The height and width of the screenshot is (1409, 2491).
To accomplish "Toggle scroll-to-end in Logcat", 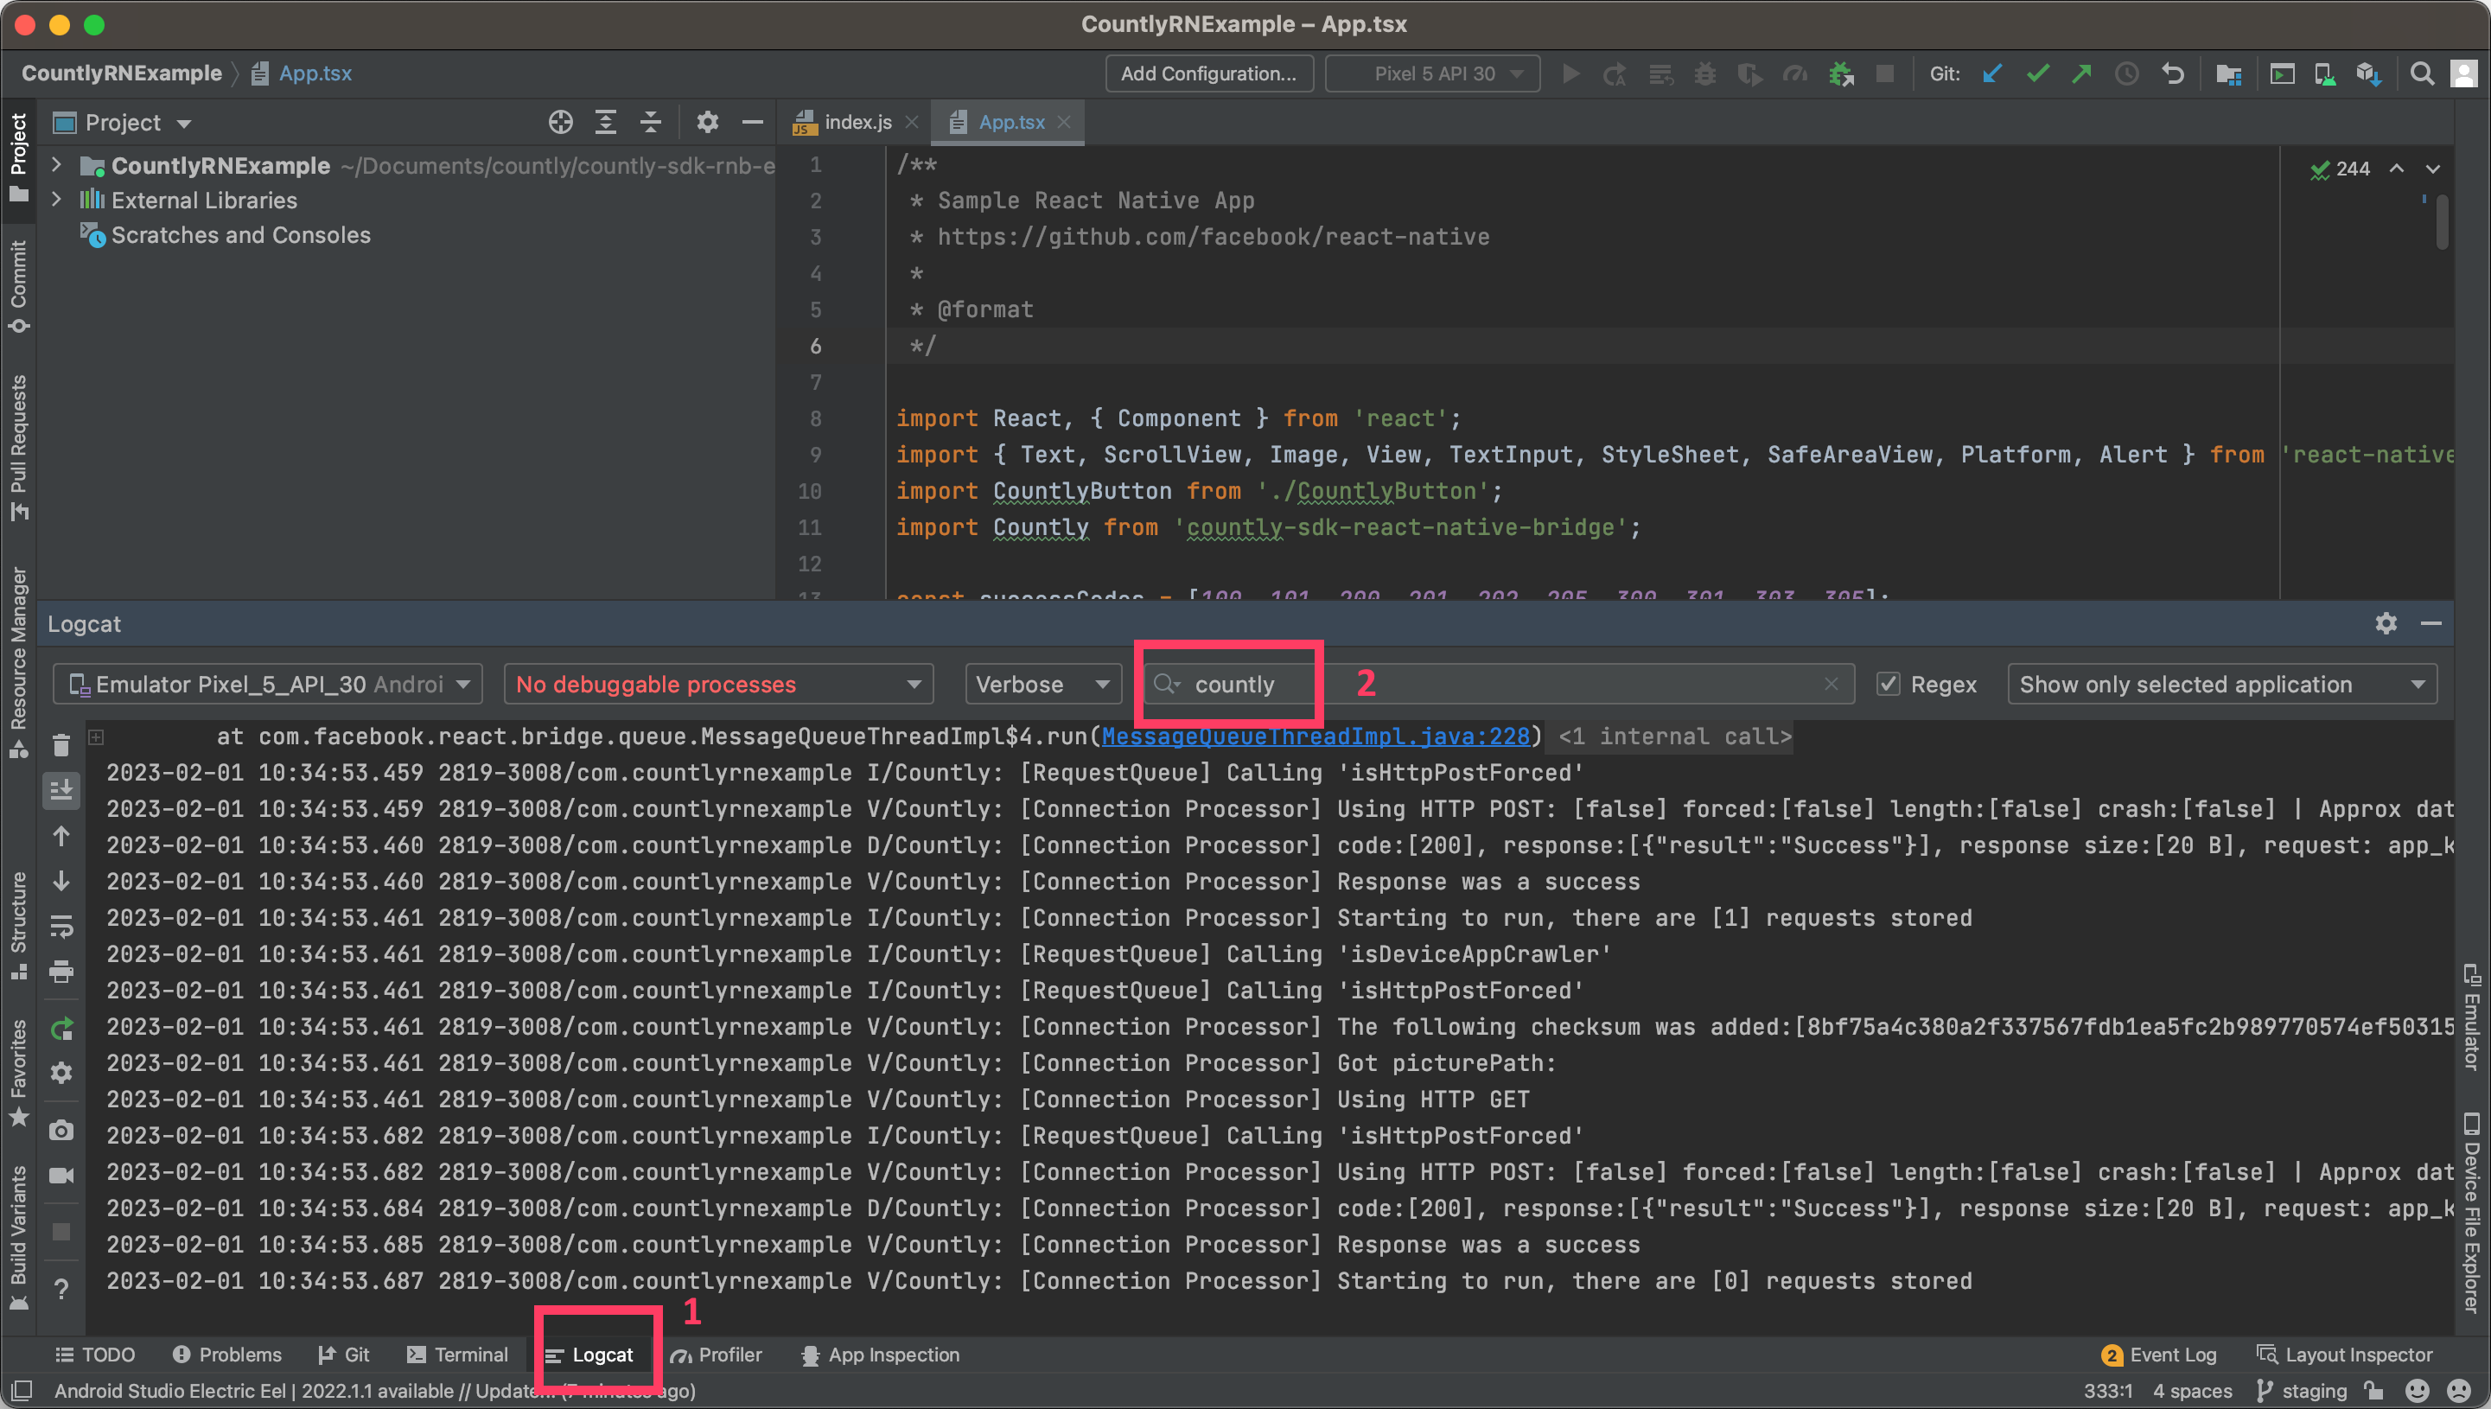I will coord(61,790).
